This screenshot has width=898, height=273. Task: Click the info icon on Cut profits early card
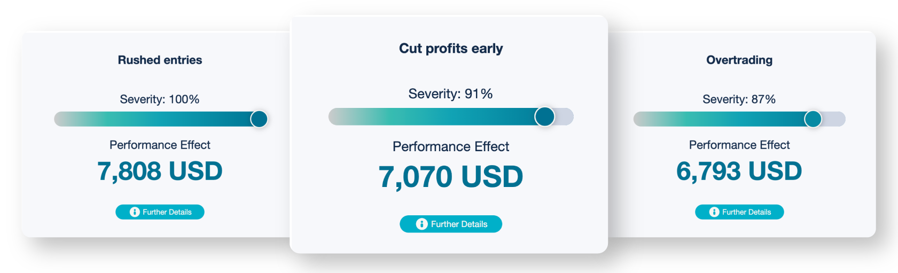pos(421,224)
